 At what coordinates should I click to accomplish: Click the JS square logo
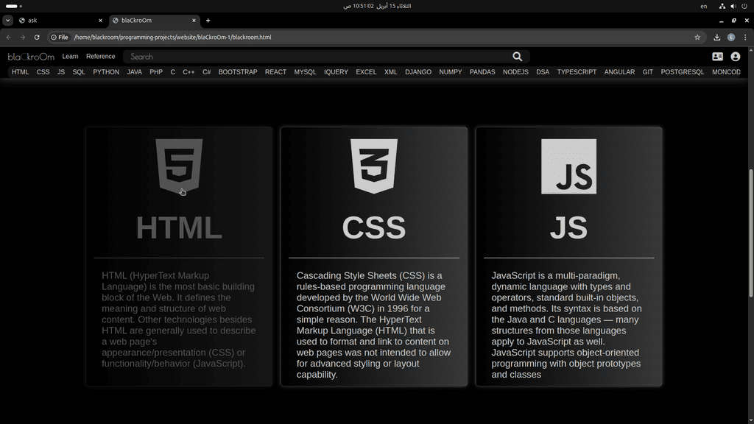coord(568,166)
